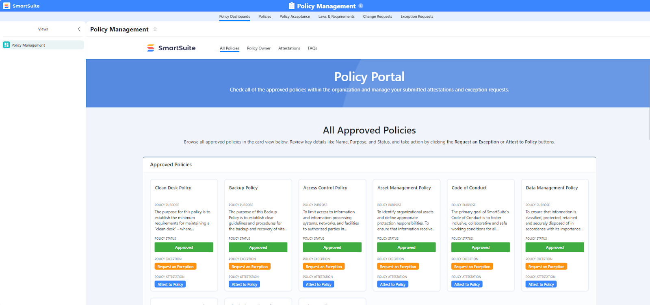Switch to the Policies tab

pos(264,17)
